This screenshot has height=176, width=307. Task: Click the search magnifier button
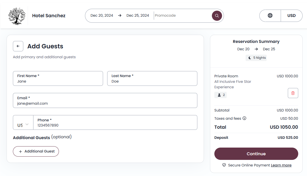pos(217,16)
